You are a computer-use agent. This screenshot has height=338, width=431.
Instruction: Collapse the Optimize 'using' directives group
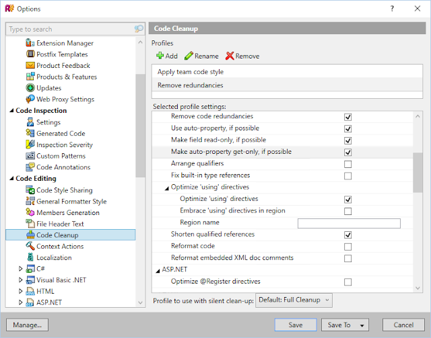pos(166,188)
